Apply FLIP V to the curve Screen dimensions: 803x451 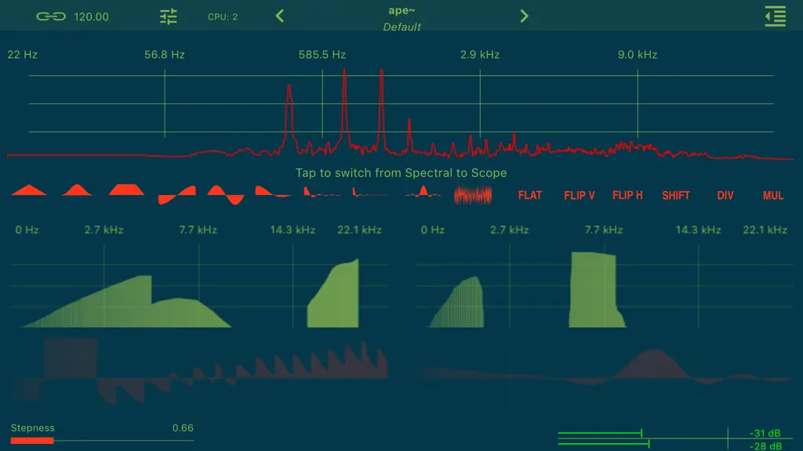pos(580,195)
